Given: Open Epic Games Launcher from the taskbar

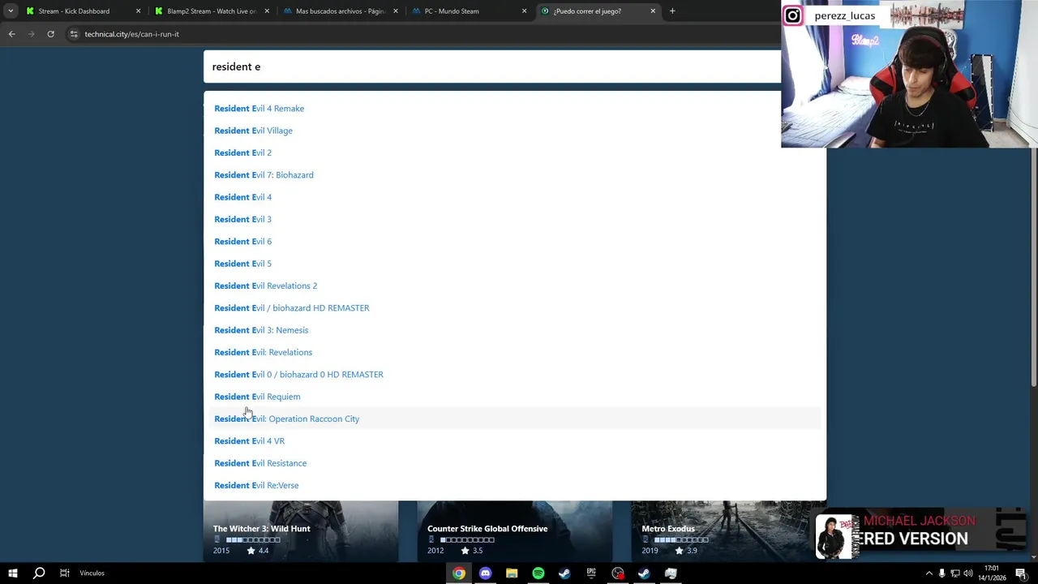Looking at the screenshot, I should pyautogui.click(x=591, y=573).
